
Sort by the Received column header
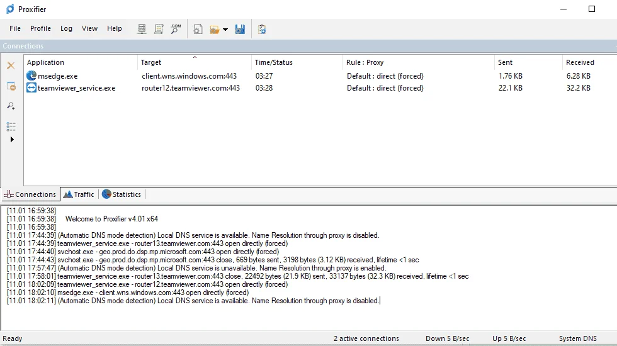[x=589, y=62]
